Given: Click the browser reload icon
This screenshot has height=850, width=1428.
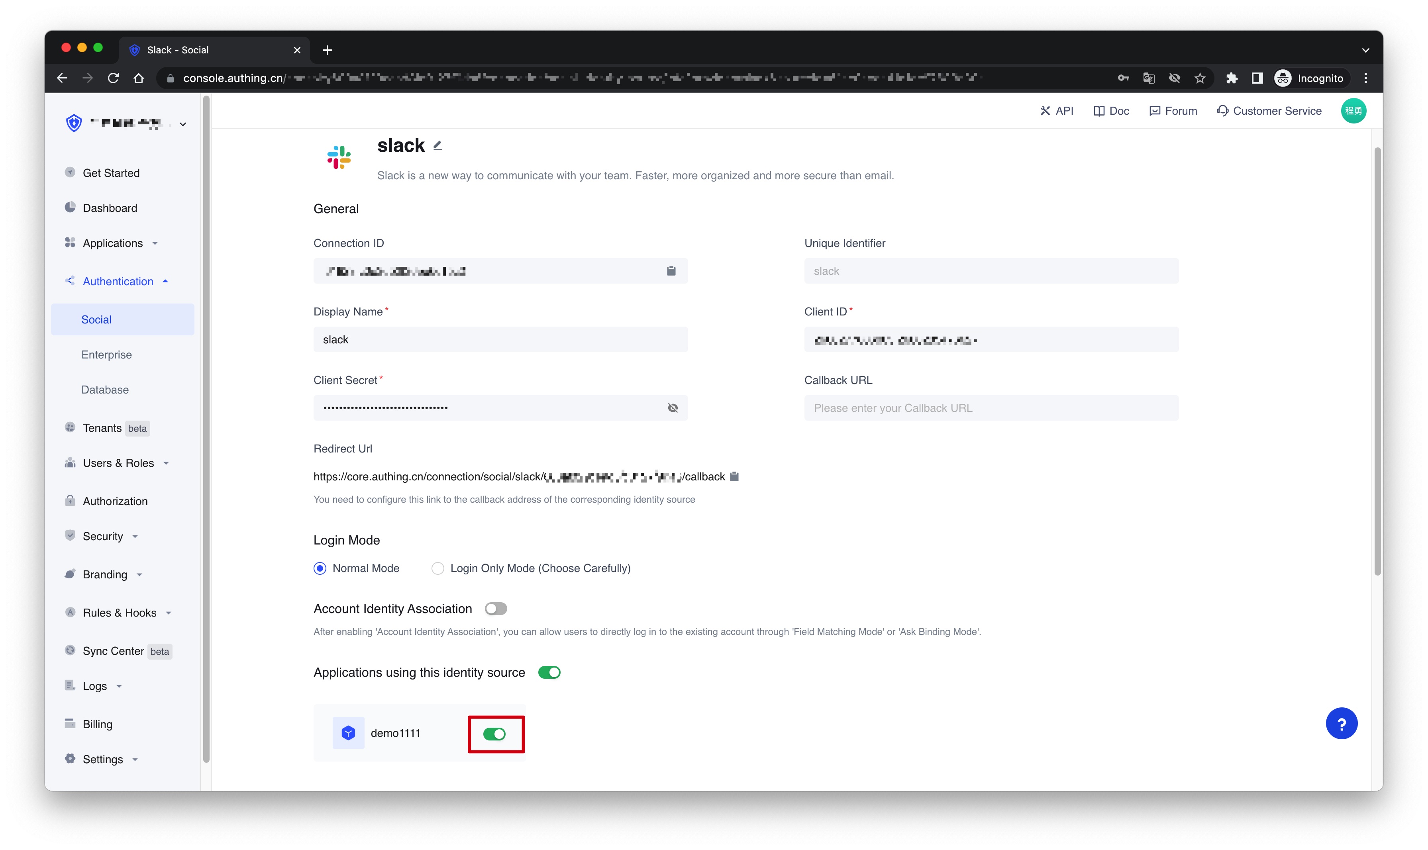Looking at the screenshot, I should point(113,78).
